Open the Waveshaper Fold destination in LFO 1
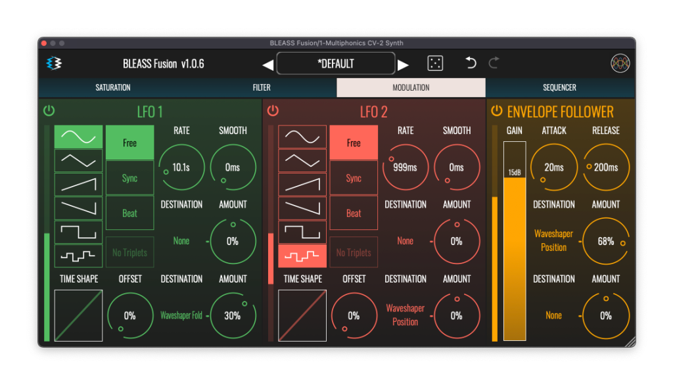 181,316
